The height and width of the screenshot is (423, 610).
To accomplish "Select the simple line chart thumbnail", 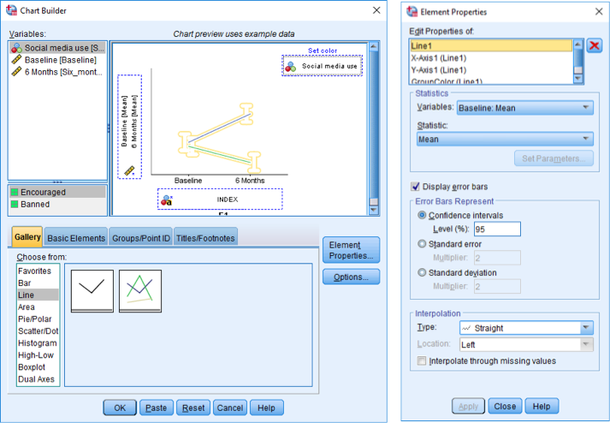I will pos(92,291).
